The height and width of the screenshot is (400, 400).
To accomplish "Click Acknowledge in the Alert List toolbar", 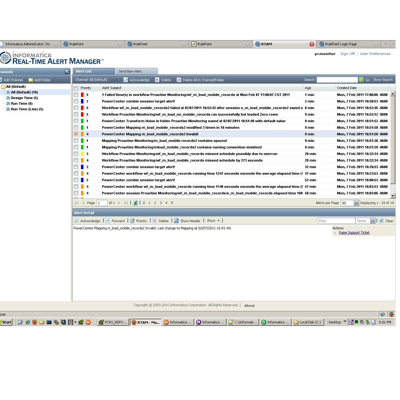I will [137, 80].
